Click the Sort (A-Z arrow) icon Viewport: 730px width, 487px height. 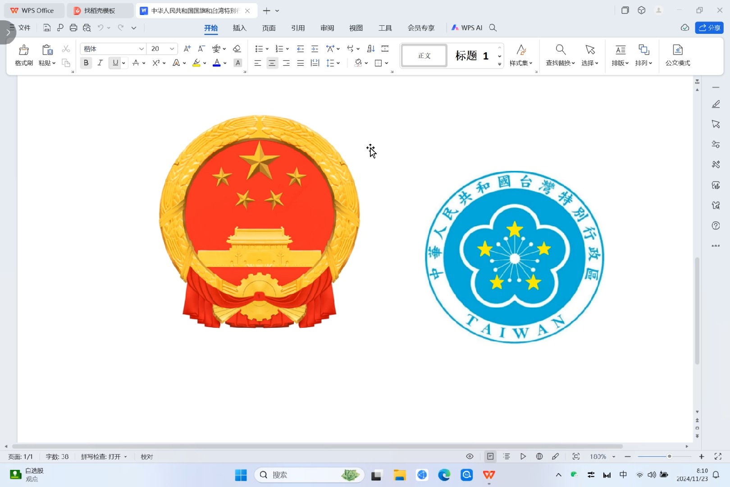pos(371,49)
